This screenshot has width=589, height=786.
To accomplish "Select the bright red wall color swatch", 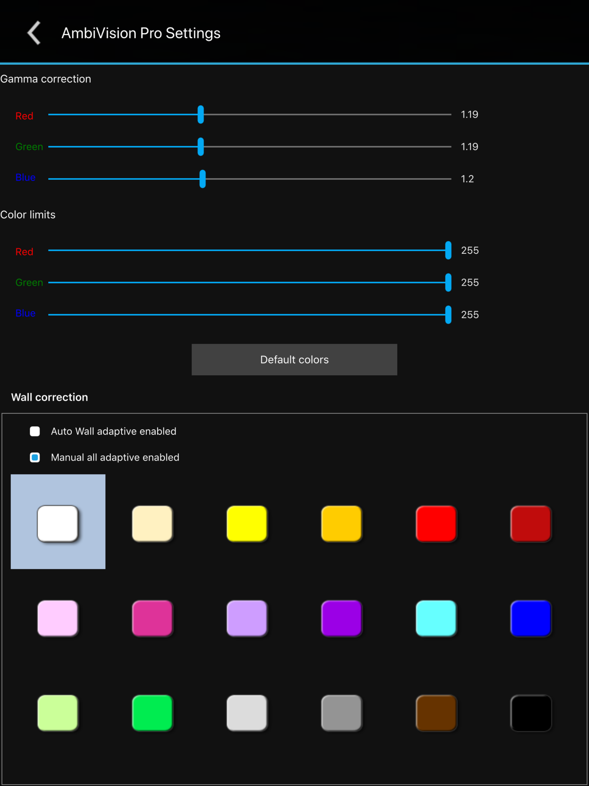I will pyautogui.click(x=436, y=524).
